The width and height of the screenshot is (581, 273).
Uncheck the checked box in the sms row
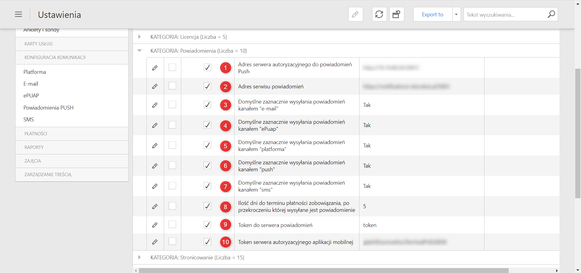tap(207, 186)
